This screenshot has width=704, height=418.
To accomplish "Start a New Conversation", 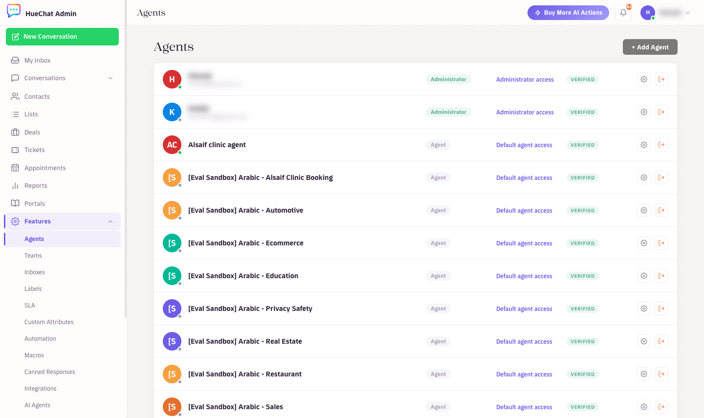I will (62, 37).
